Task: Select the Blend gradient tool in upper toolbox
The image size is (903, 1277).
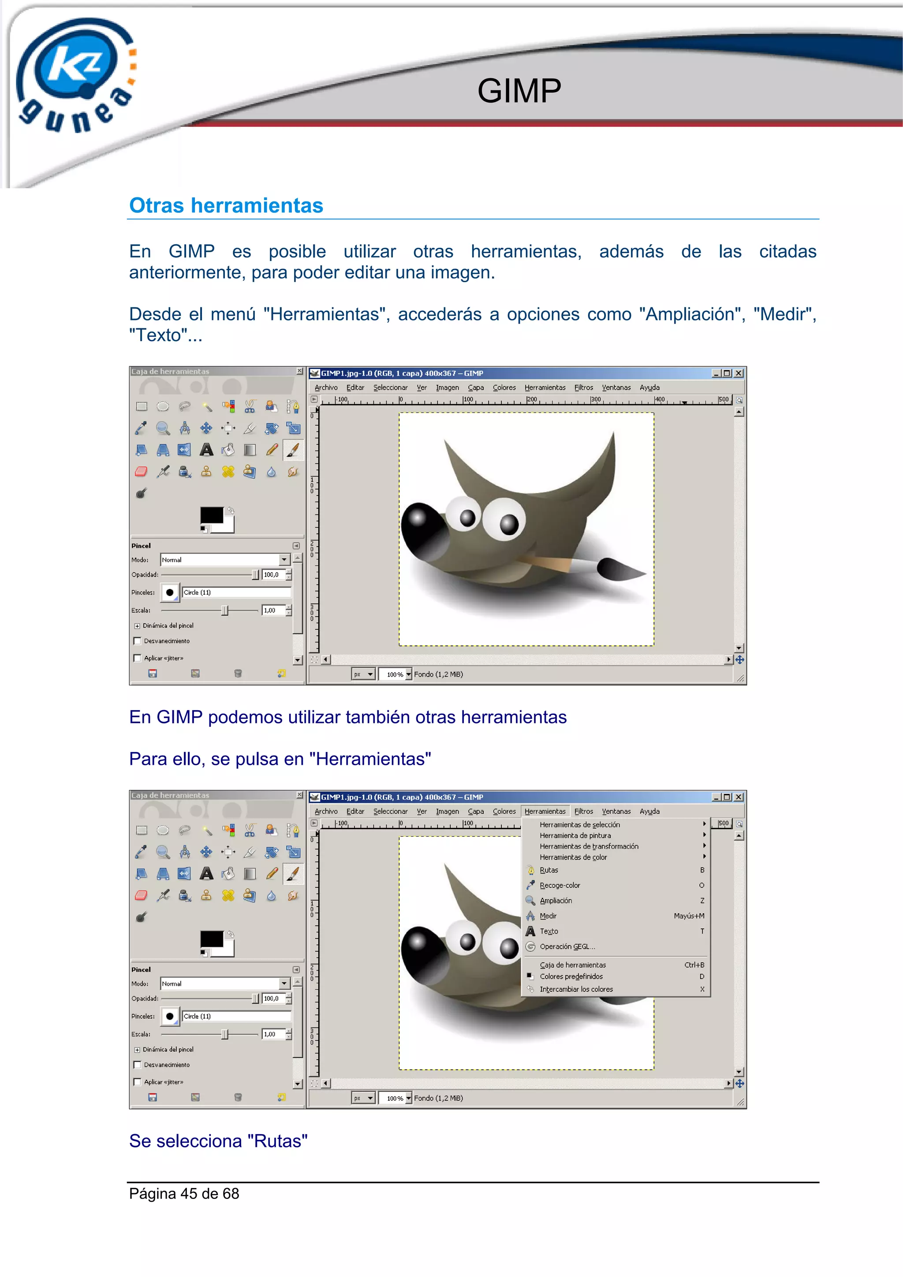Action: (x=250, y=450)
